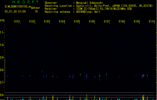This screenshot has height=100, width=157.
Task: Click the 0.7 kHz axis label
Action: click(x=2, y=82)
